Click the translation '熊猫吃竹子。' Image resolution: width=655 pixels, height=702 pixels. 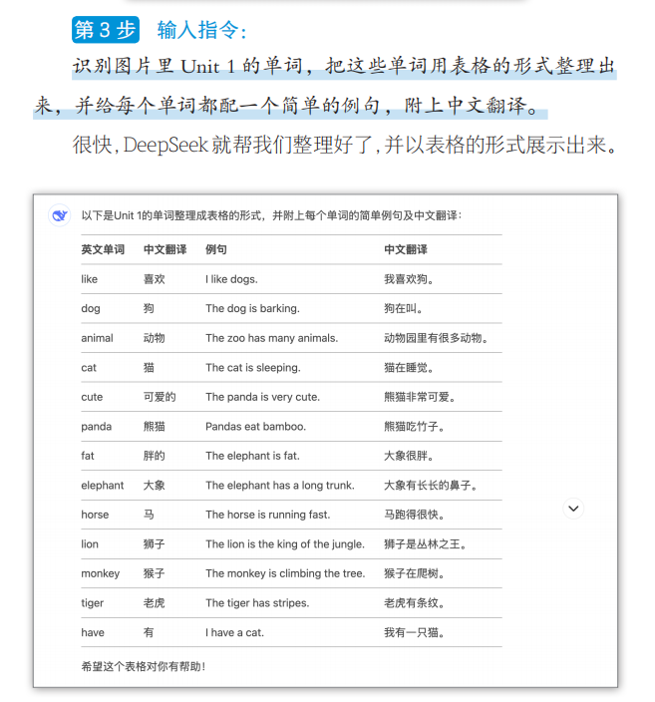pyautogui.click(x=414, y=426)
